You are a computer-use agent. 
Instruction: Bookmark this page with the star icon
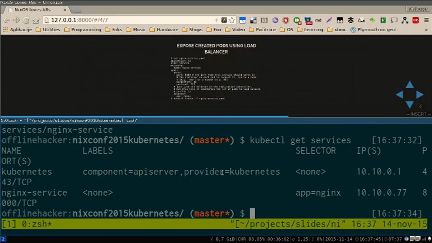(232, 20)
